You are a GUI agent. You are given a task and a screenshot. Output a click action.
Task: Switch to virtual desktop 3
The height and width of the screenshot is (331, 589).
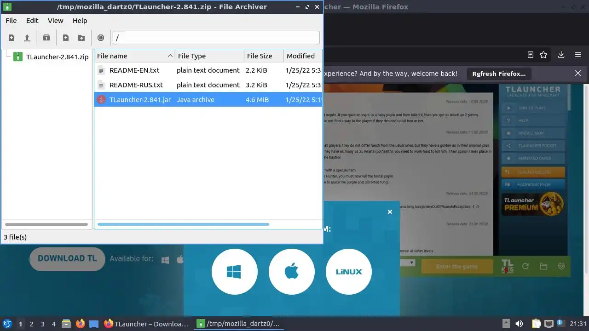[42, 324]
